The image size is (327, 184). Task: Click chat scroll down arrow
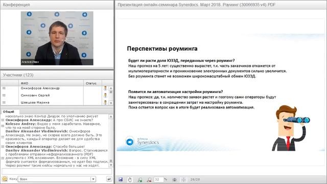(111, 165)
